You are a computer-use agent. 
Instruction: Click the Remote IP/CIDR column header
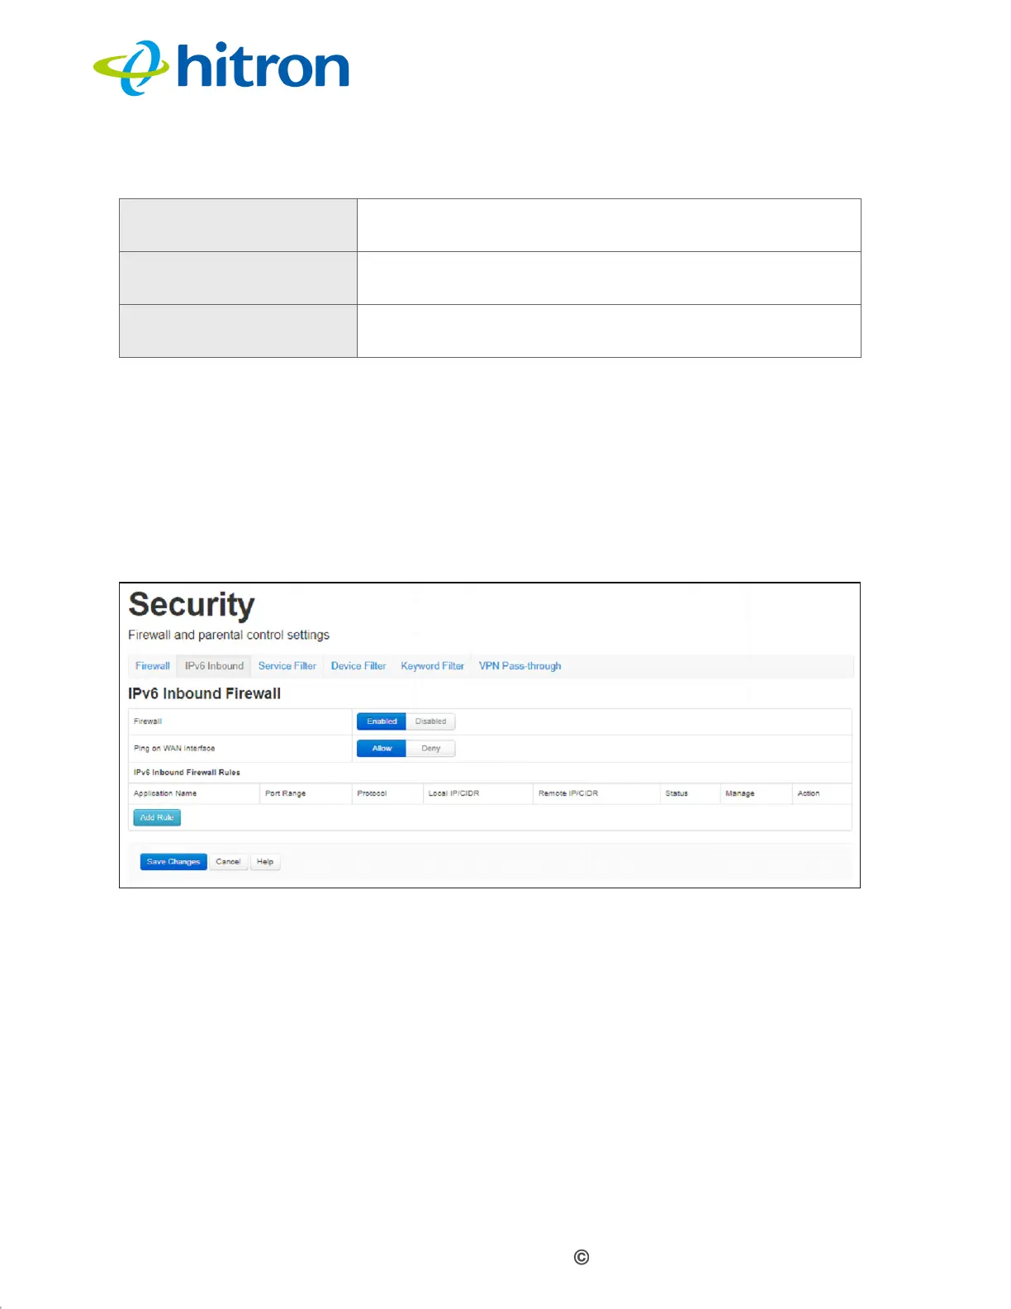[x=568, y=793]
